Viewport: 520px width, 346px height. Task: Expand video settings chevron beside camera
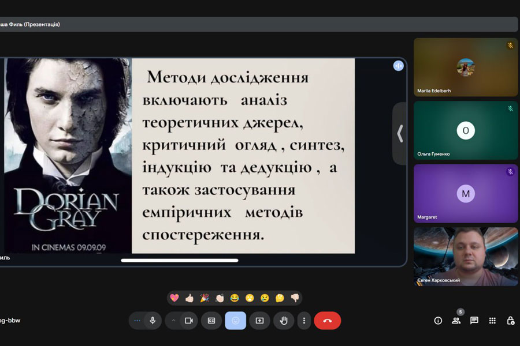click(173, 321)
